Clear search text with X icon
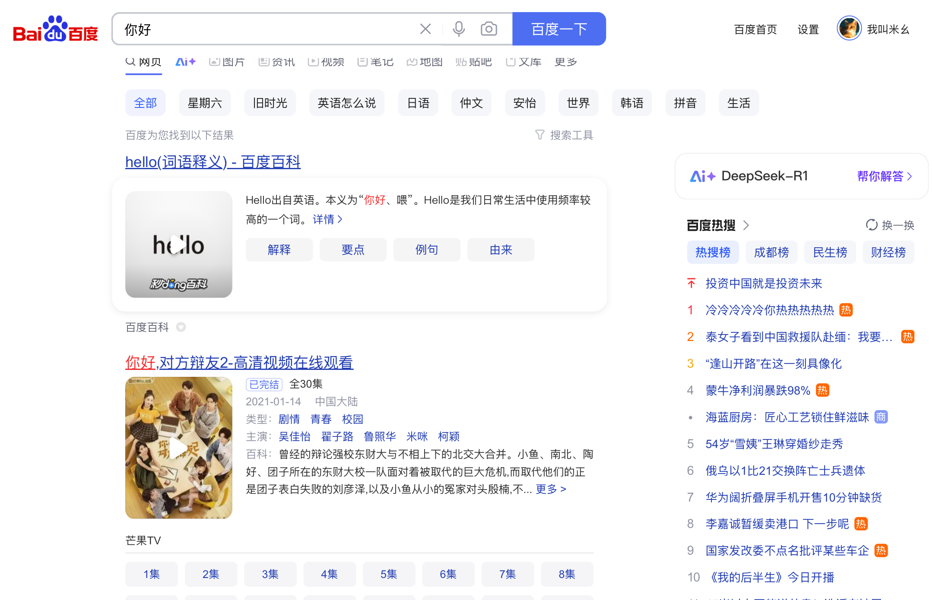The height and width of the screenshot is (600, 933). tap(425, 29)
